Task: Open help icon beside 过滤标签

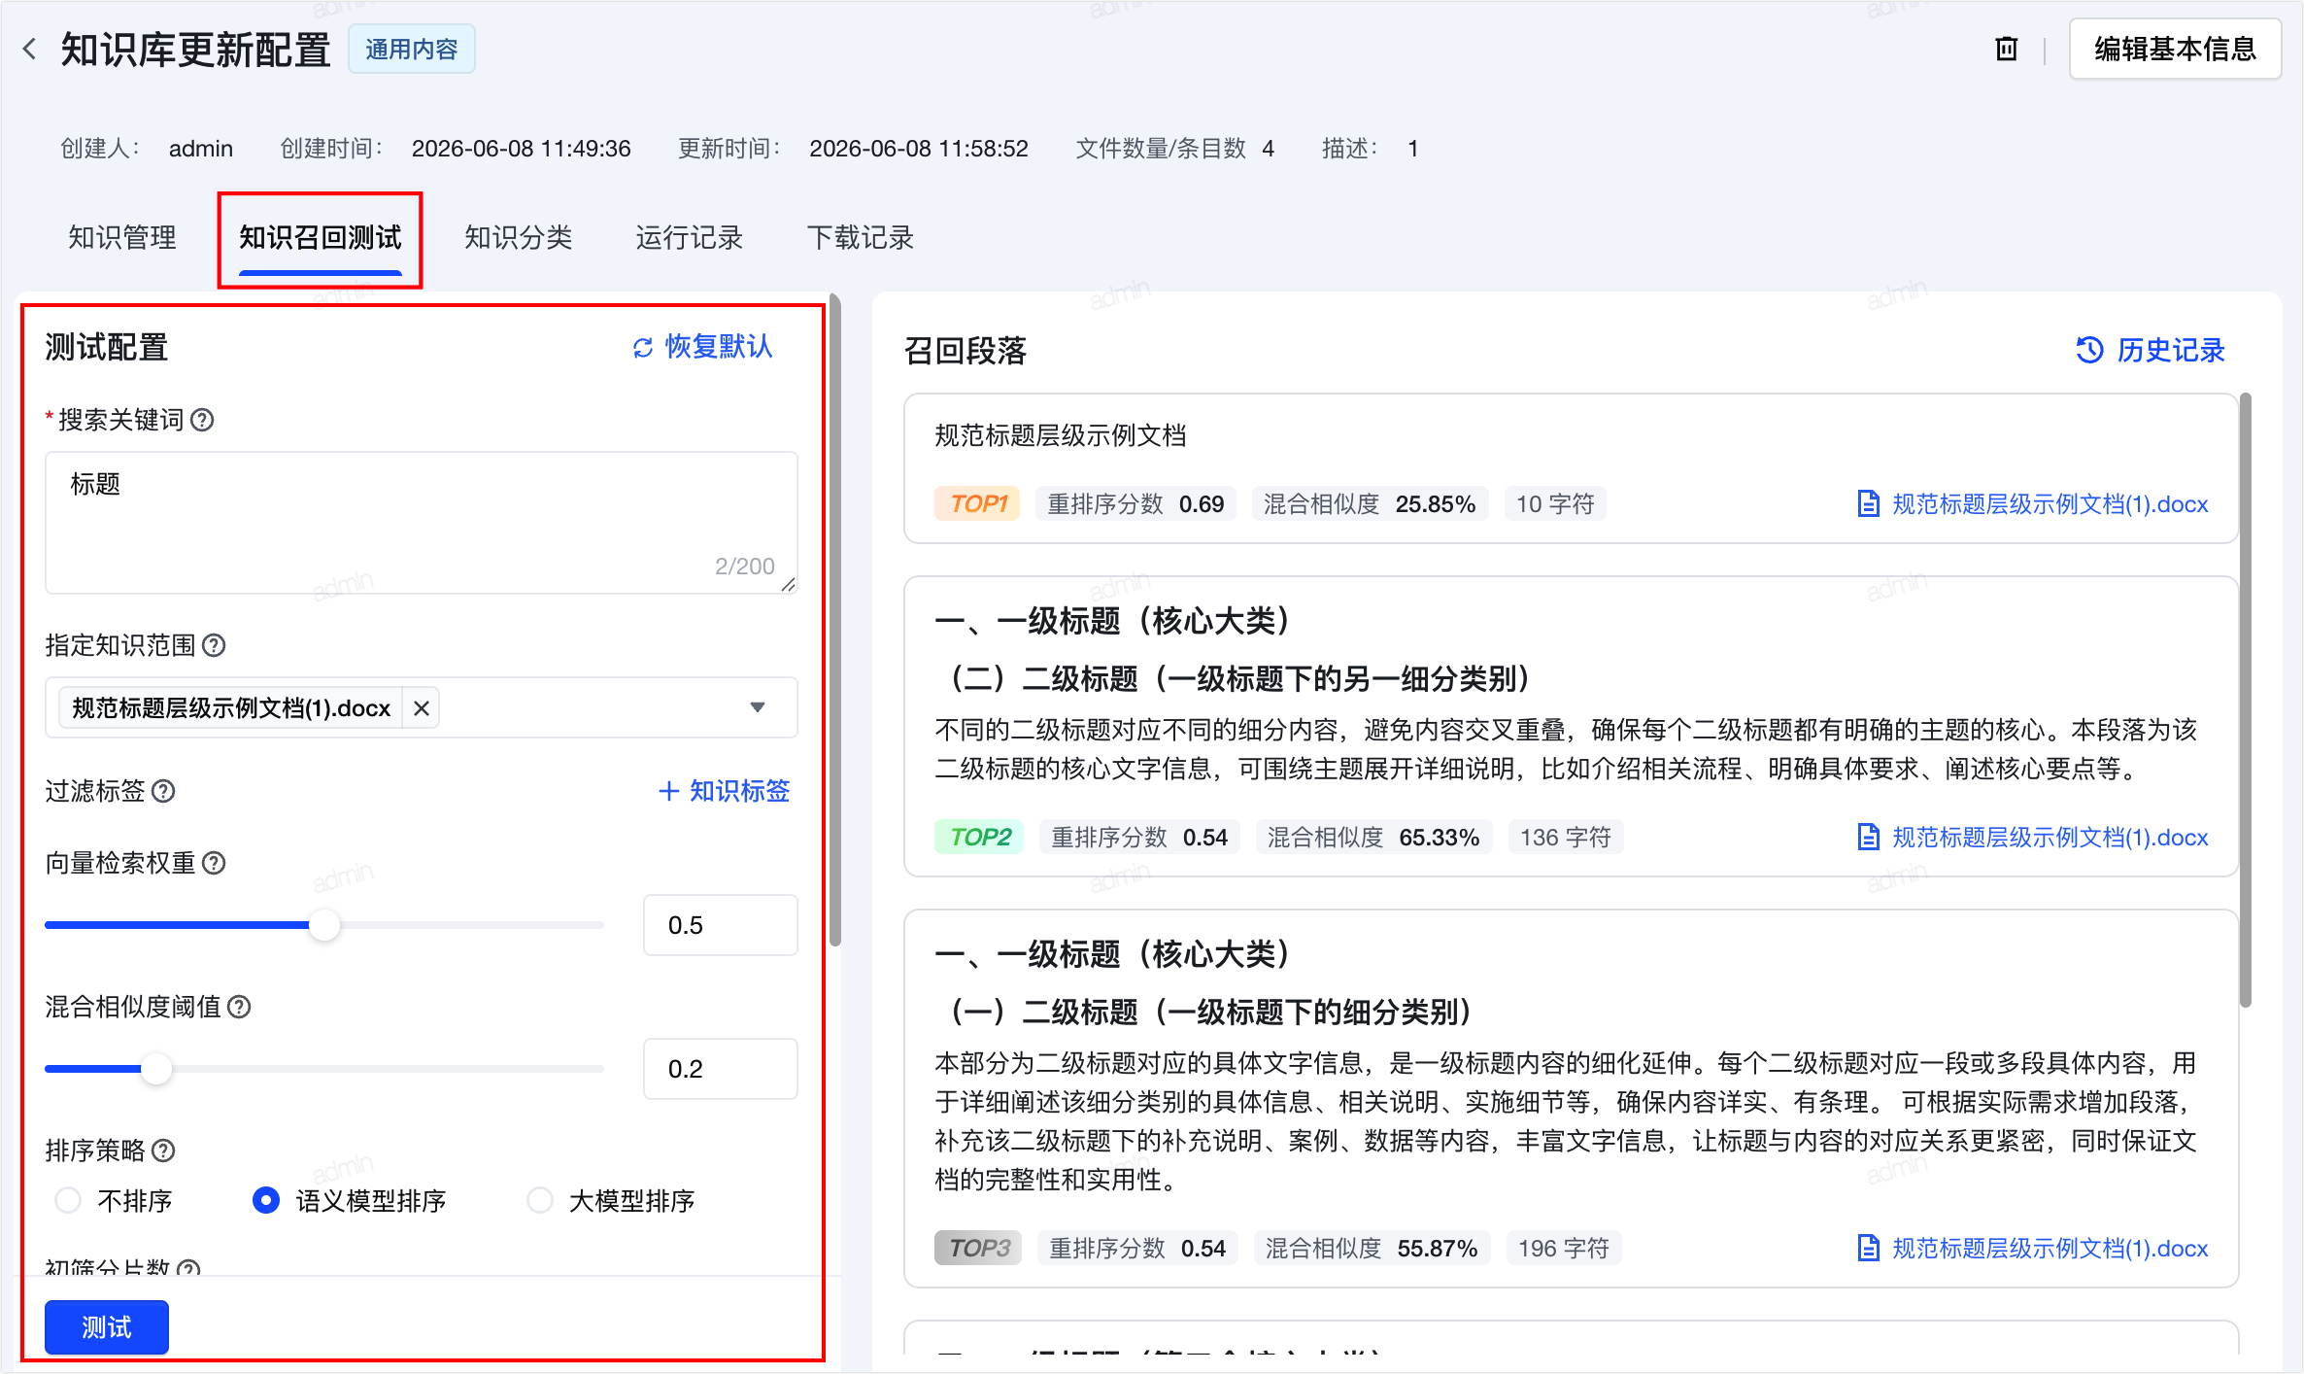Action: coord(164,791)
